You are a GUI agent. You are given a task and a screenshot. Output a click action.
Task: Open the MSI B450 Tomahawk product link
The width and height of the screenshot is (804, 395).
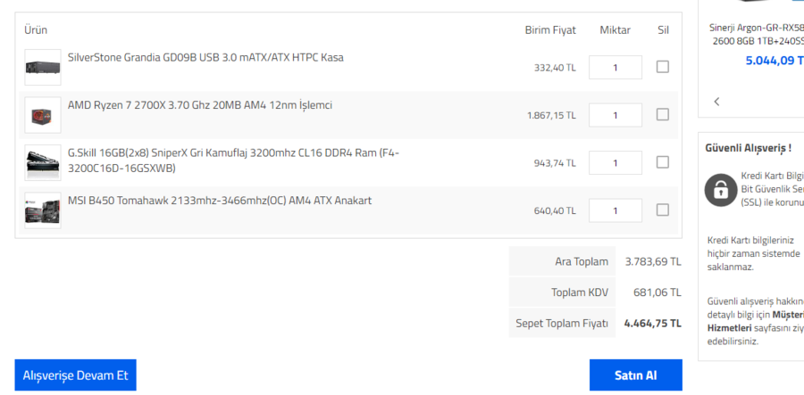[x=220, y=201]
